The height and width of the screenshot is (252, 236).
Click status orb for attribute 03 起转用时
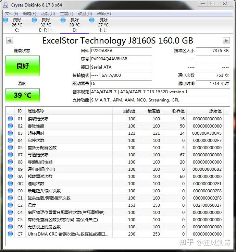click(x=10, y=133)
